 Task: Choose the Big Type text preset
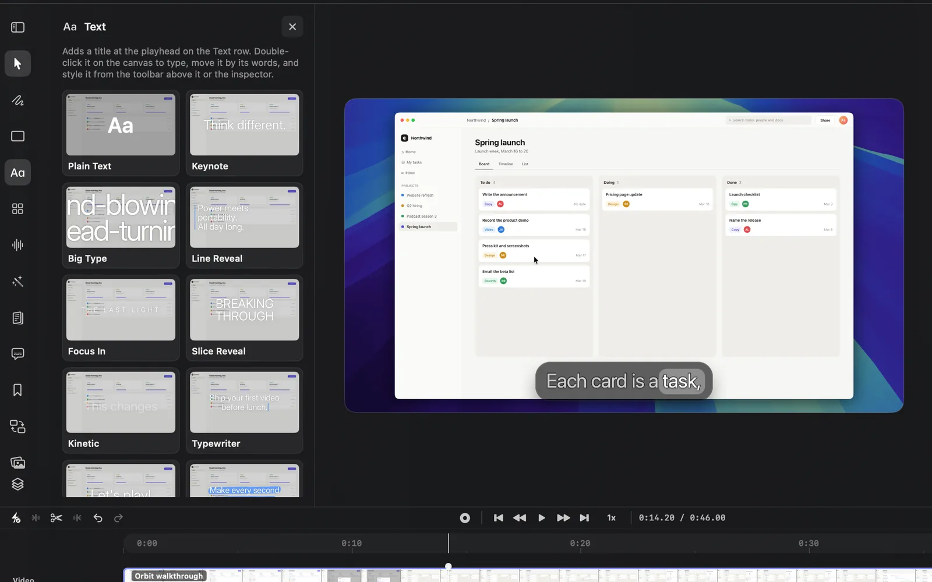(121, 226)
